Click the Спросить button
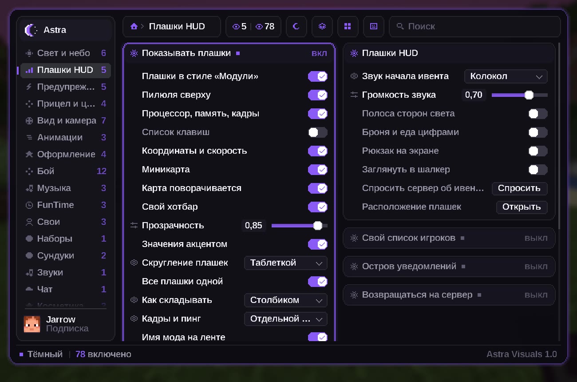 tap(519, 188)
